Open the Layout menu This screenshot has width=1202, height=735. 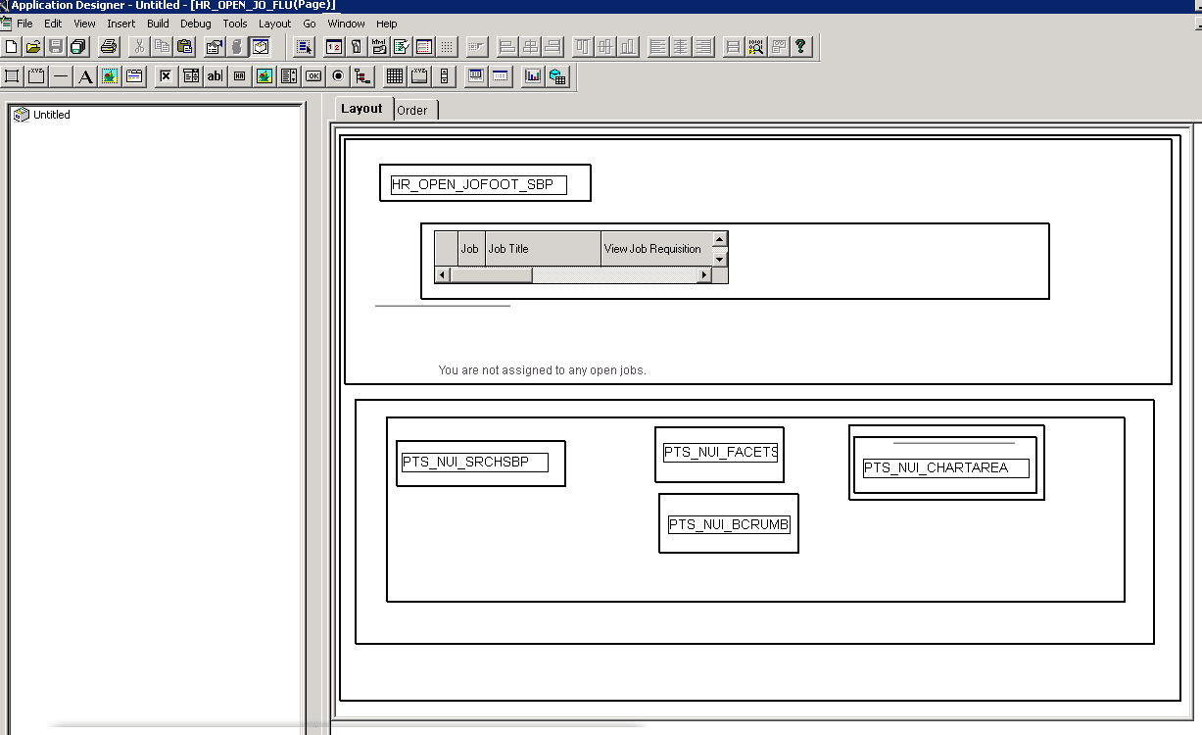pyautogui.click(x=274, y=24)
